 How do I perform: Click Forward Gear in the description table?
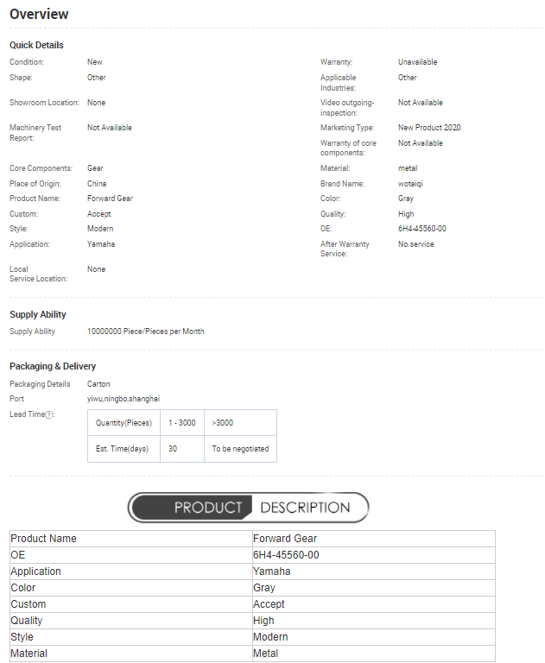(285, 539)
